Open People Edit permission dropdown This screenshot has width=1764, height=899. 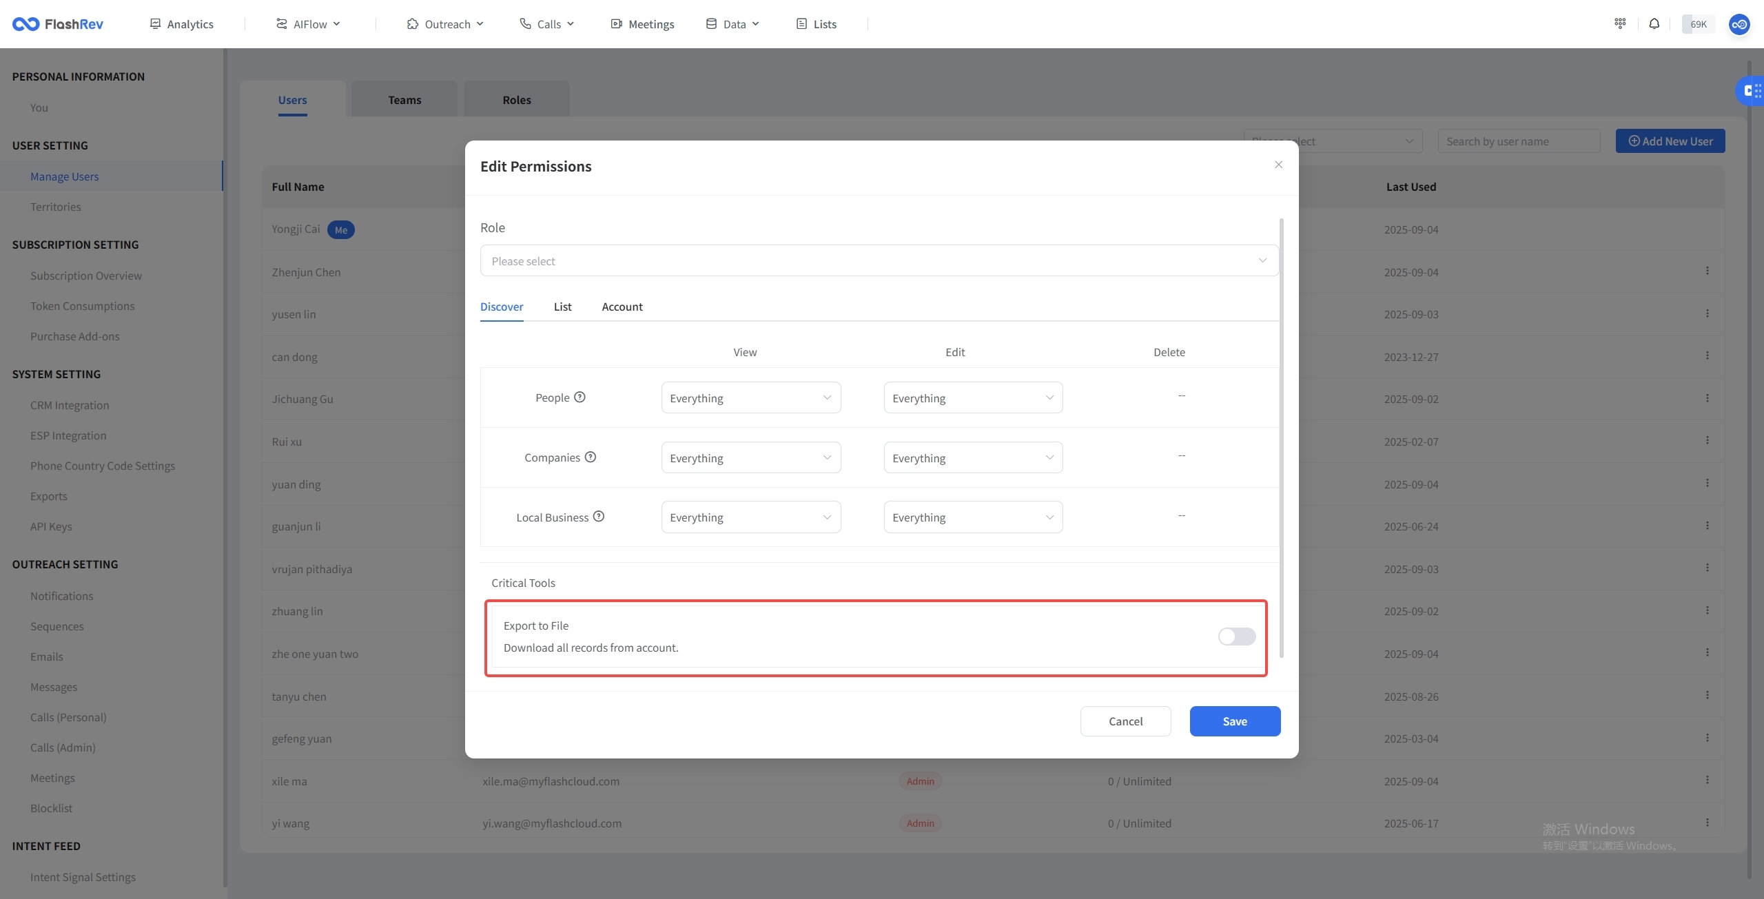(x=973, y=397)
